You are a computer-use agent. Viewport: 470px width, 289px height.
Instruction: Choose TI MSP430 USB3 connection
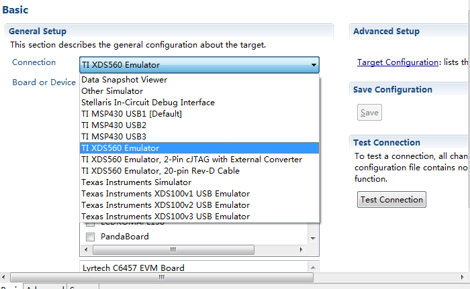(113, 137)
